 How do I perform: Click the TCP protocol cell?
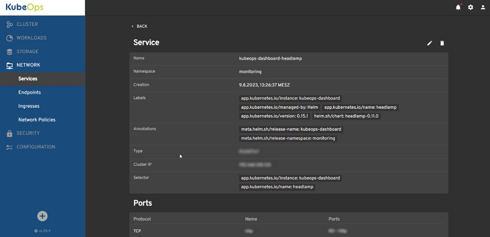click(137, 231)
